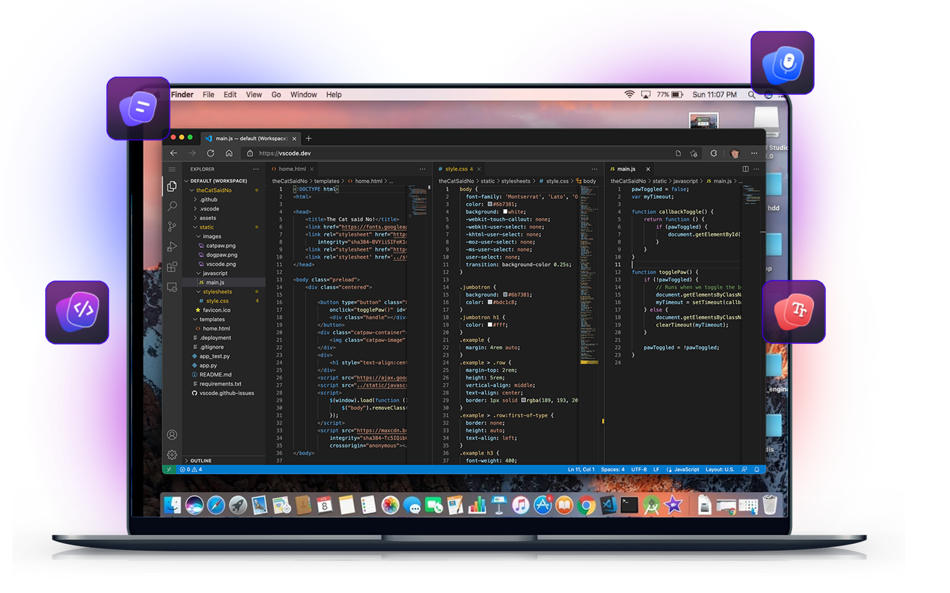Click the #fff color swatch in style.css
The width and height of the screenshot is (950, 593).
coord(490,325)
